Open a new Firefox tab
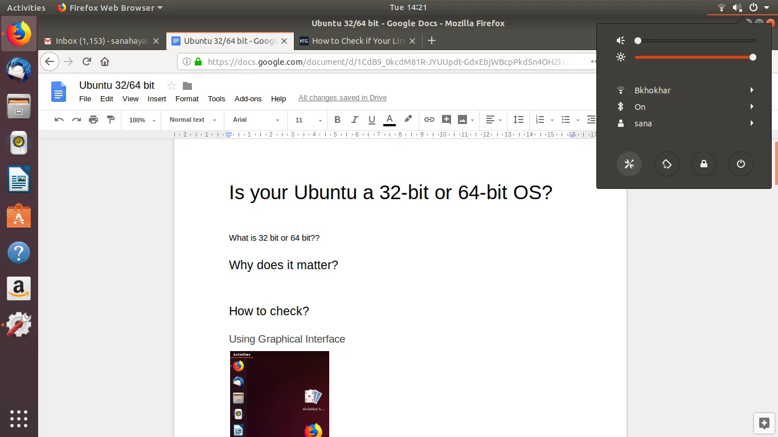 [431, 40]
